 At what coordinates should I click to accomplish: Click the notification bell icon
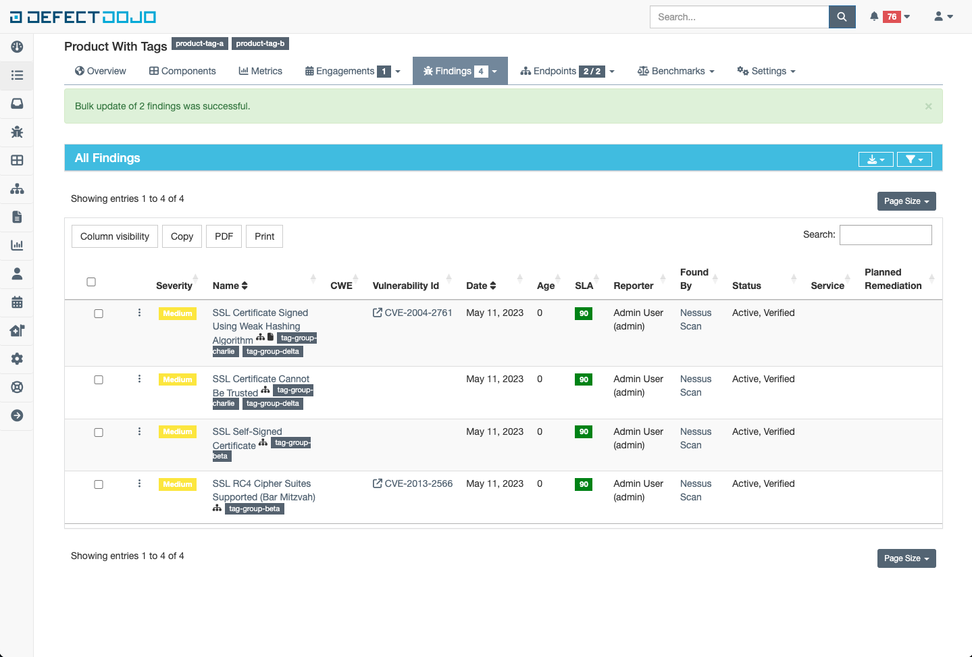pos(874,17)
